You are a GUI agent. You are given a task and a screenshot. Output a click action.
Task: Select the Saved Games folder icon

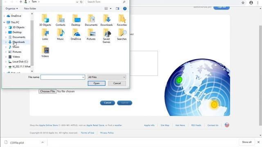tap(106, 36)
